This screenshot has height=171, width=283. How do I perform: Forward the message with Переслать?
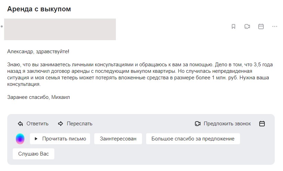coord(75,124)
